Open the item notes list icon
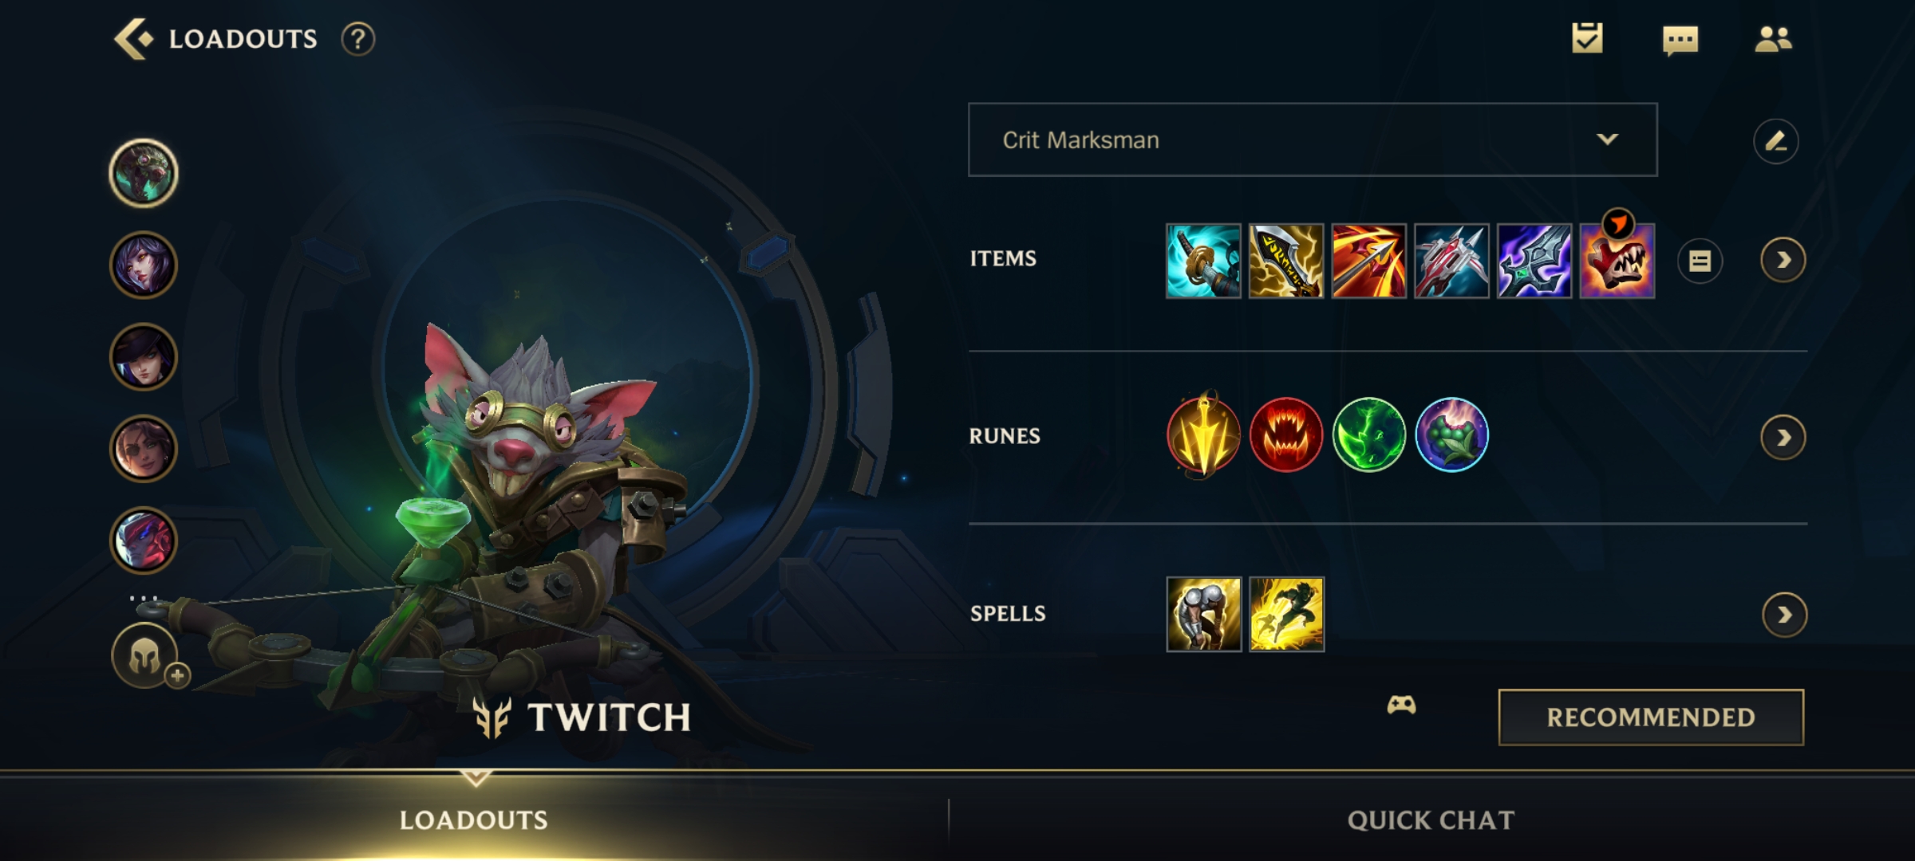Screen dimensions: 1915x861 tap(1700, 261)
